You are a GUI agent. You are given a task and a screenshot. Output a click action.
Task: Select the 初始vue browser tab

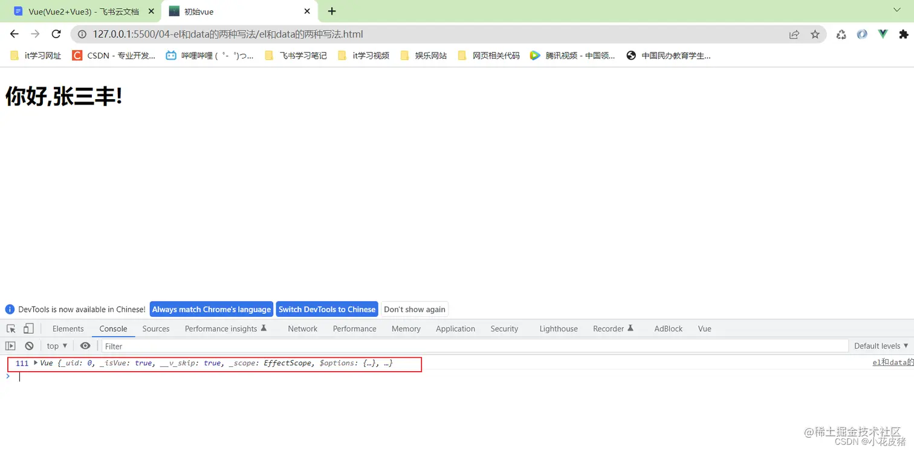[x=240, y=11]
